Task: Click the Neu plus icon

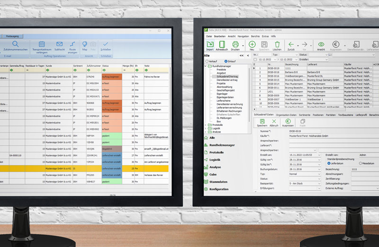Action: [252, 45]
